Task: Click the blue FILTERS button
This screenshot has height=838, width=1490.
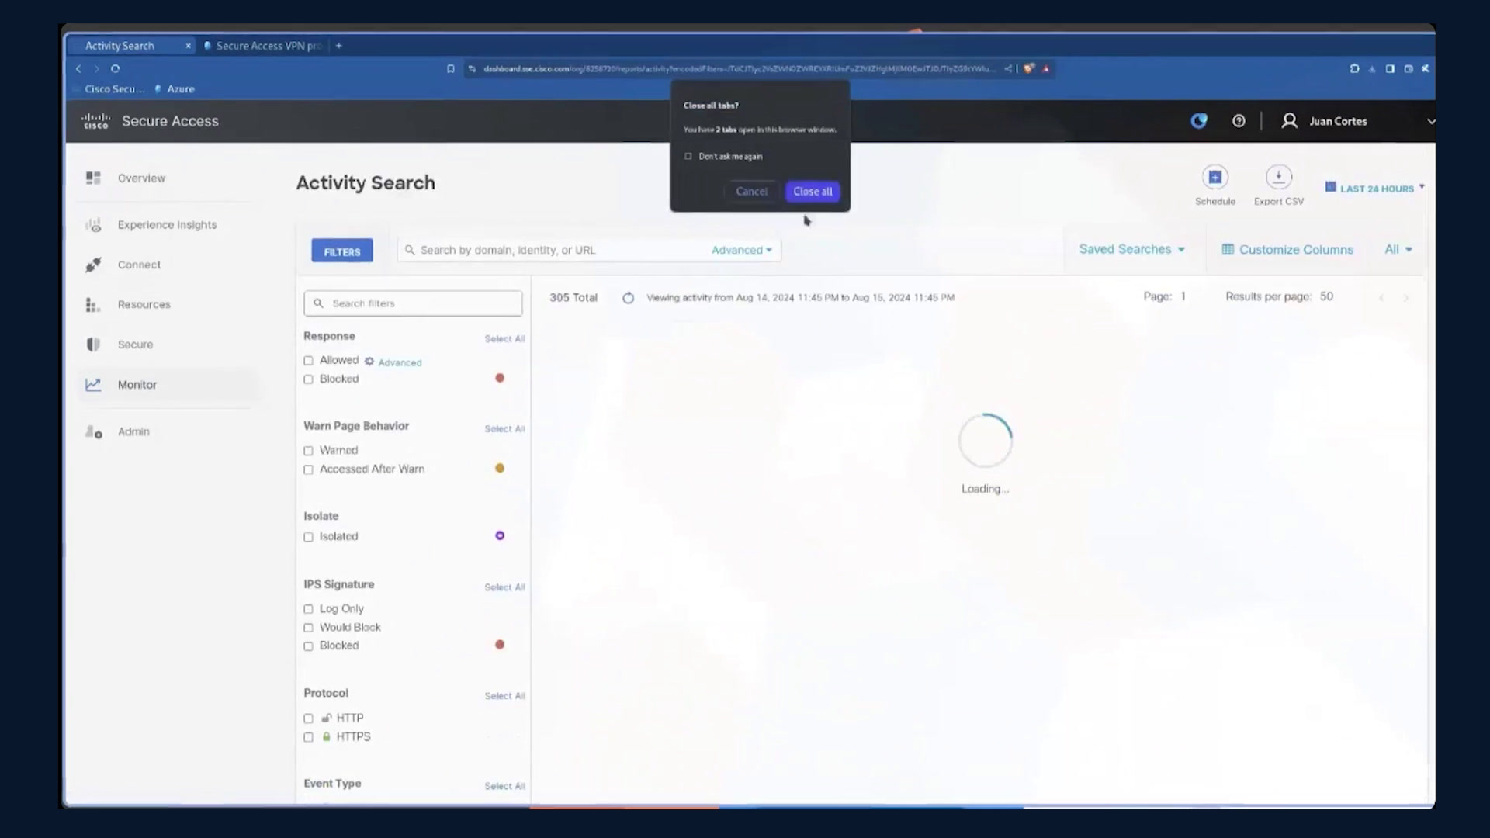Action: coord(342,251)
